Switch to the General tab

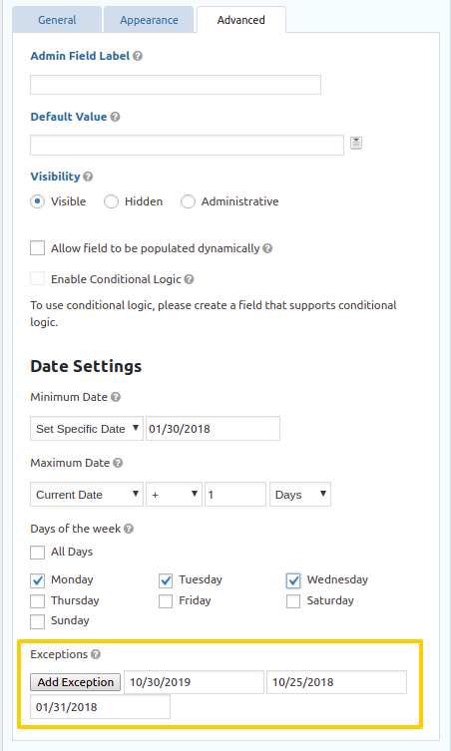tap(57, 20)
